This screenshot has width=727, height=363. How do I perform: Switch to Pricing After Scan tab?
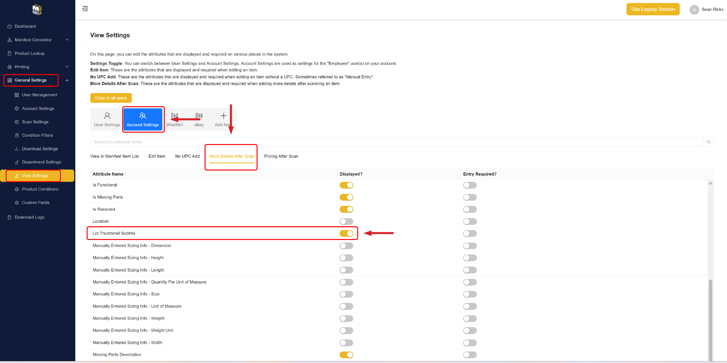click(281, 156)
